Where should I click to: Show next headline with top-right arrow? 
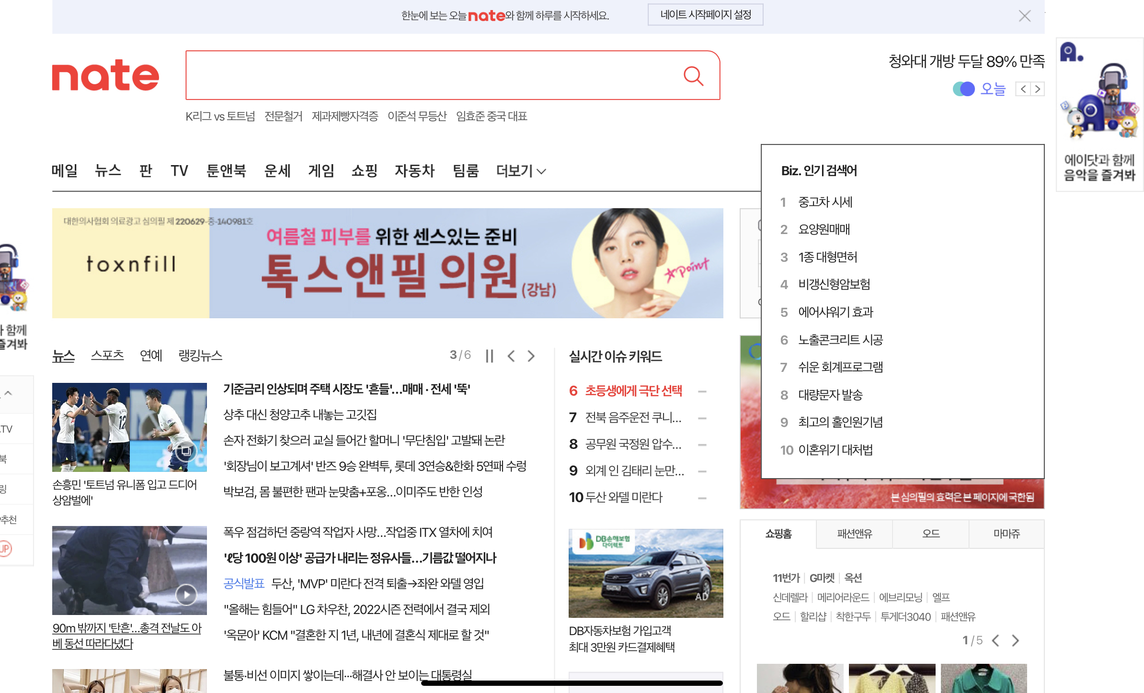click(x=1038, y=89)
